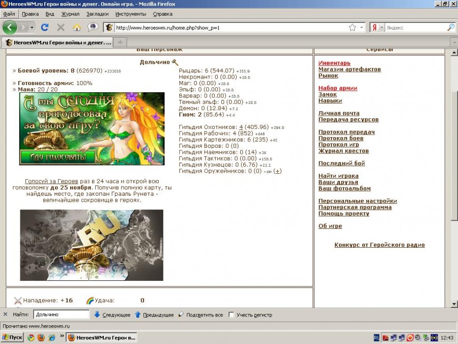Viewport: 458px width, 344px height.
Task: Click the grayed Forward arrow button
Action: click(x=23, y=28)
